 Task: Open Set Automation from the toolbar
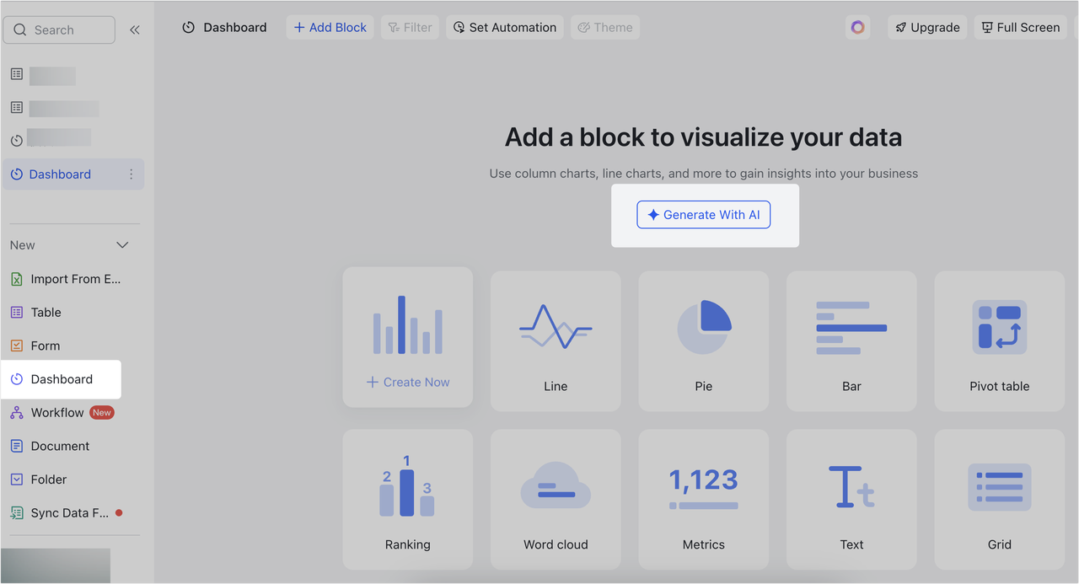[504, 27]
